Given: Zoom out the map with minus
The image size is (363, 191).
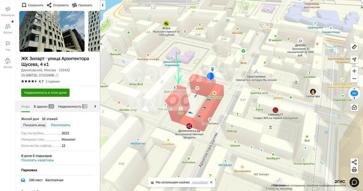Looking at the screenshot, I should (x=354, y=79).
